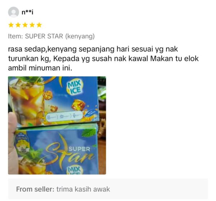Click the review text beginning 'rasa sedap'
The image size is (216, 201).
(x=103, y=59)
